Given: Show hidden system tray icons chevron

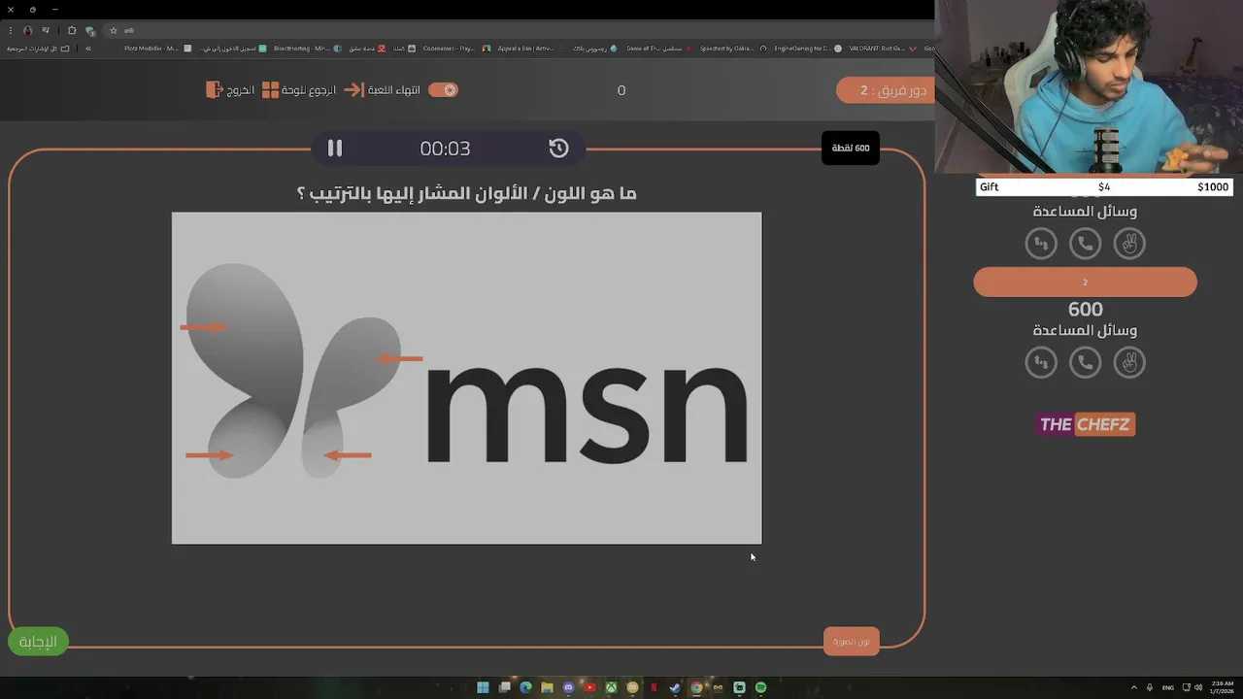Looking at the screenshot, I should point(1134,687).
